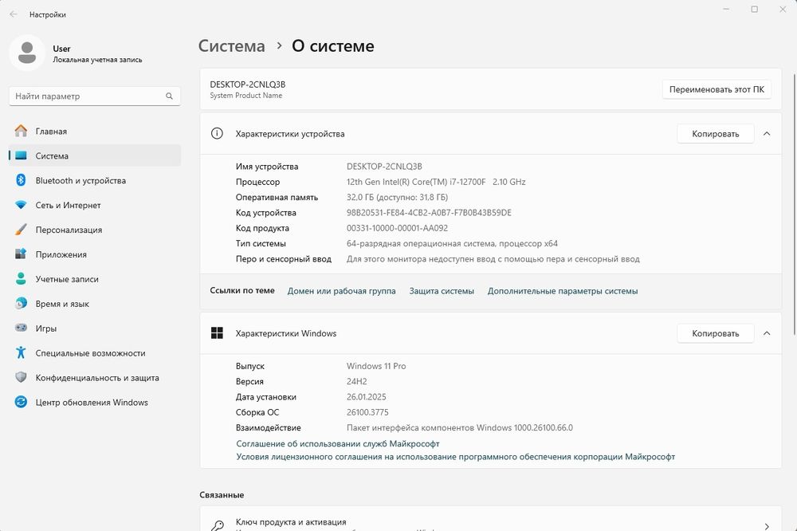Image resolution: width=797 pixels, height=531 pixels.
Task: Click the Персонализация paintbrush icon
Action: pos(21,230)
